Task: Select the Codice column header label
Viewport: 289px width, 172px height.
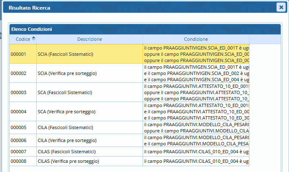Action: click(23, 39)
